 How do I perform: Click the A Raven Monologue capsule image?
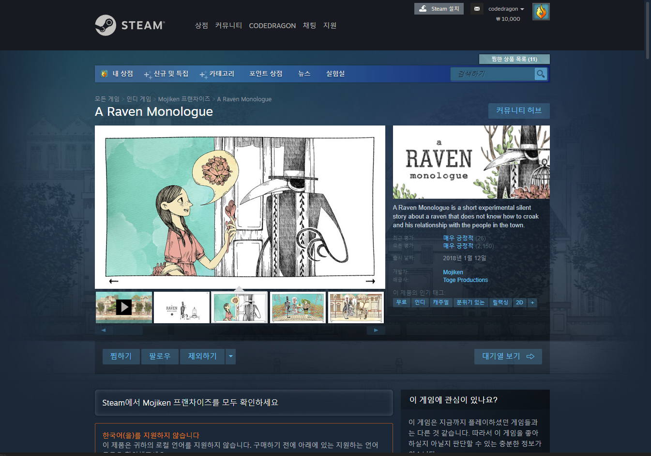pyautogui.click(x=471, y=162)
